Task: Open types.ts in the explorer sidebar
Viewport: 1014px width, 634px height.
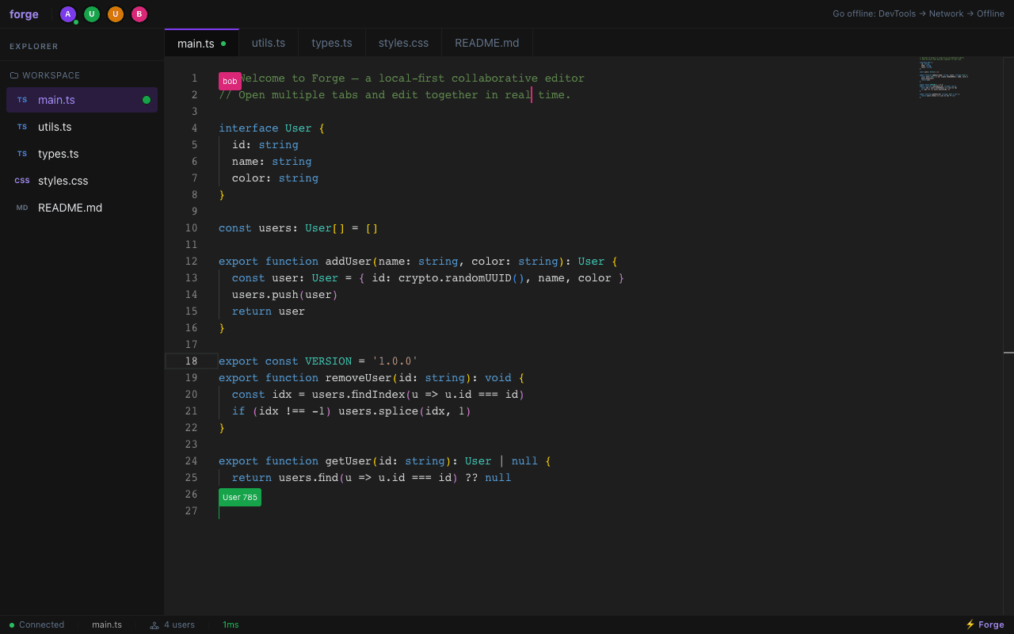Action: [82, 154]
